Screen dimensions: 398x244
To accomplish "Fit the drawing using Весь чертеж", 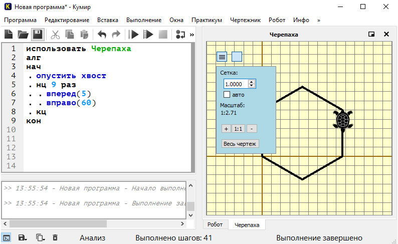I will point(240,144).
